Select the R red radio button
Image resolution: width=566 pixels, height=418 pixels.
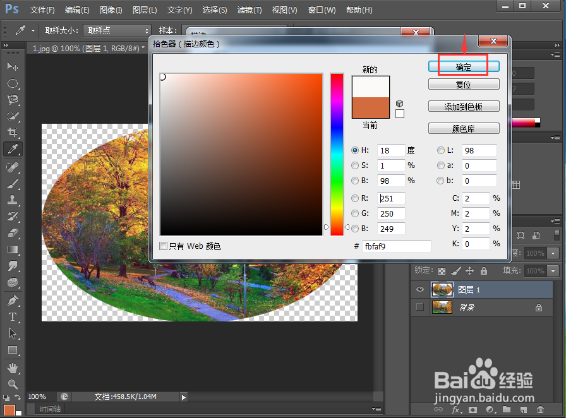[x=355, y=198]
